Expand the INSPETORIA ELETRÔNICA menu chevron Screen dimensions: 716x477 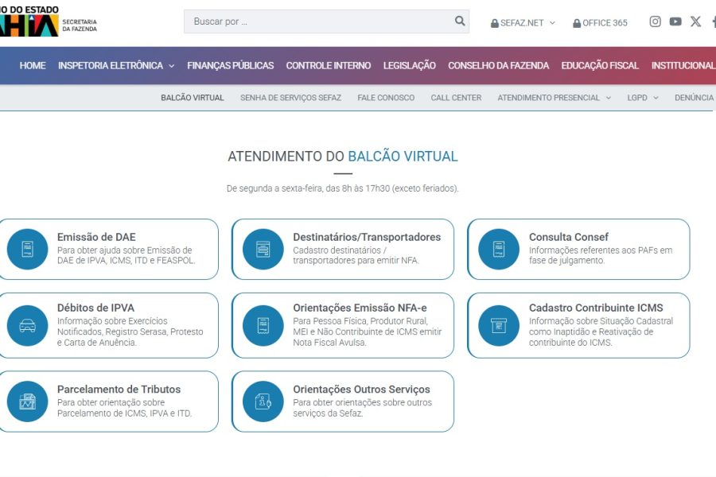[173, 66]
